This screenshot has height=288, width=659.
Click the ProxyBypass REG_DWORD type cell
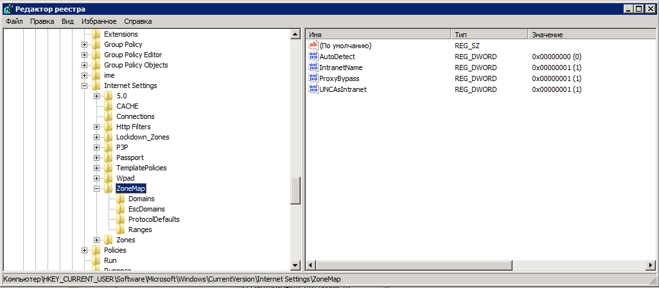click(476, 78)
